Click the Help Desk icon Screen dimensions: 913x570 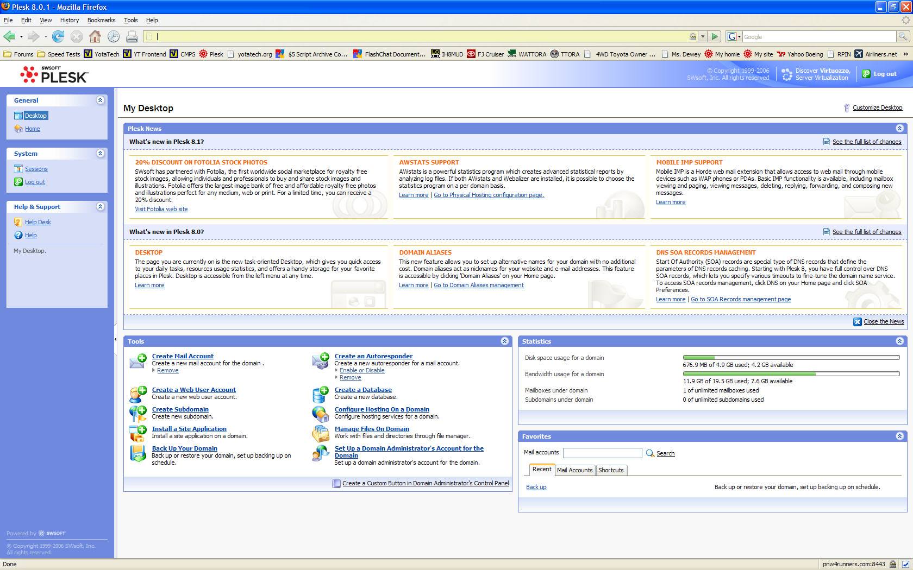coord(18,222)
